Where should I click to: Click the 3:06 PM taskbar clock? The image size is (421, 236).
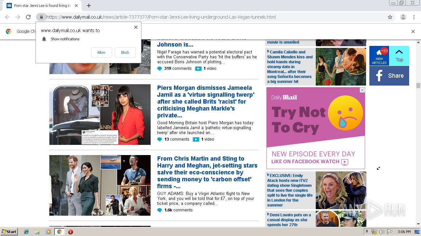(x=404, y=232)
